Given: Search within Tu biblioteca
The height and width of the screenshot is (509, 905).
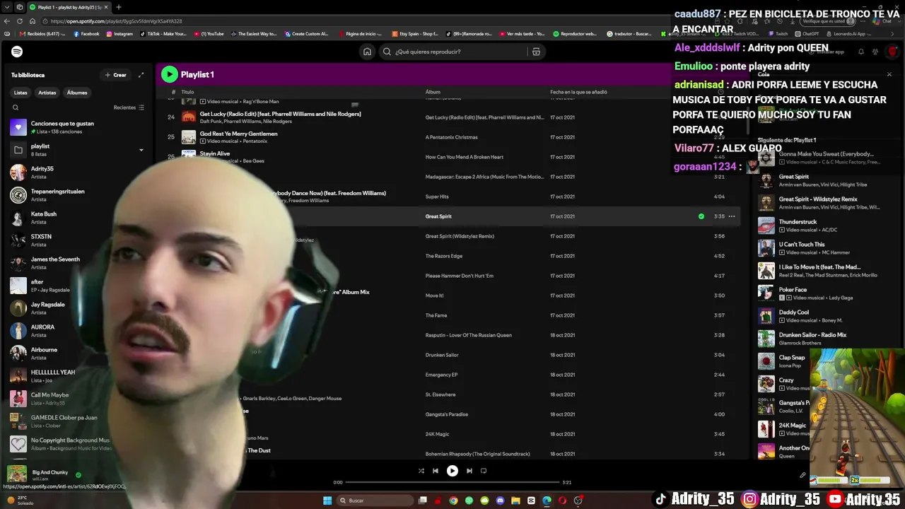Looking at the screenshot, I should pos(16,107).
